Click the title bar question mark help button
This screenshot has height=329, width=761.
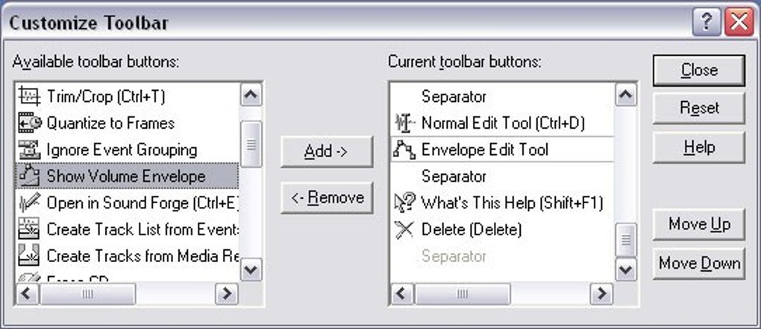tap(706, 22)
